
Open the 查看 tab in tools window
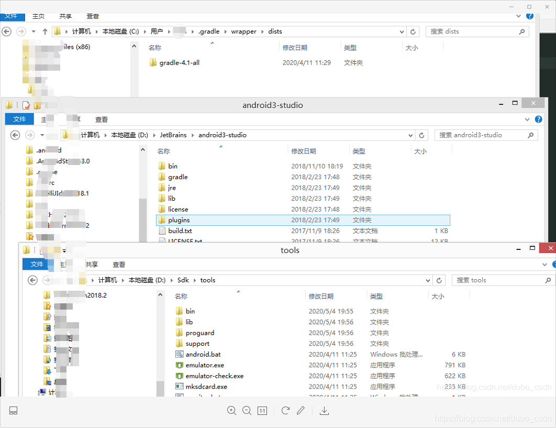tap(119, 265)
